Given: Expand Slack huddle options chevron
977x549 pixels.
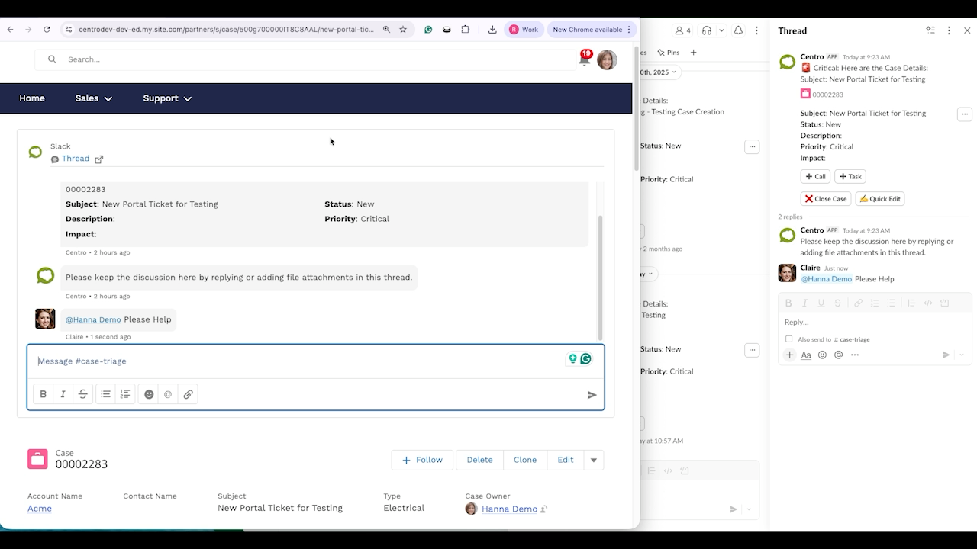Looking at the screenshot, I should 721,30.
